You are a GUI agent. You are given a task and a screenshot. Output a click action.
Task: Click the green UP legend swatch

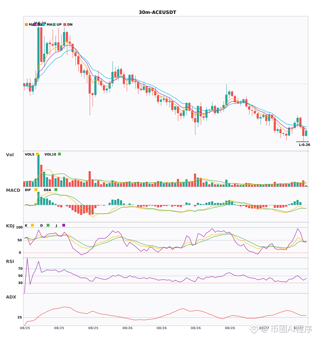pos(54,25)
